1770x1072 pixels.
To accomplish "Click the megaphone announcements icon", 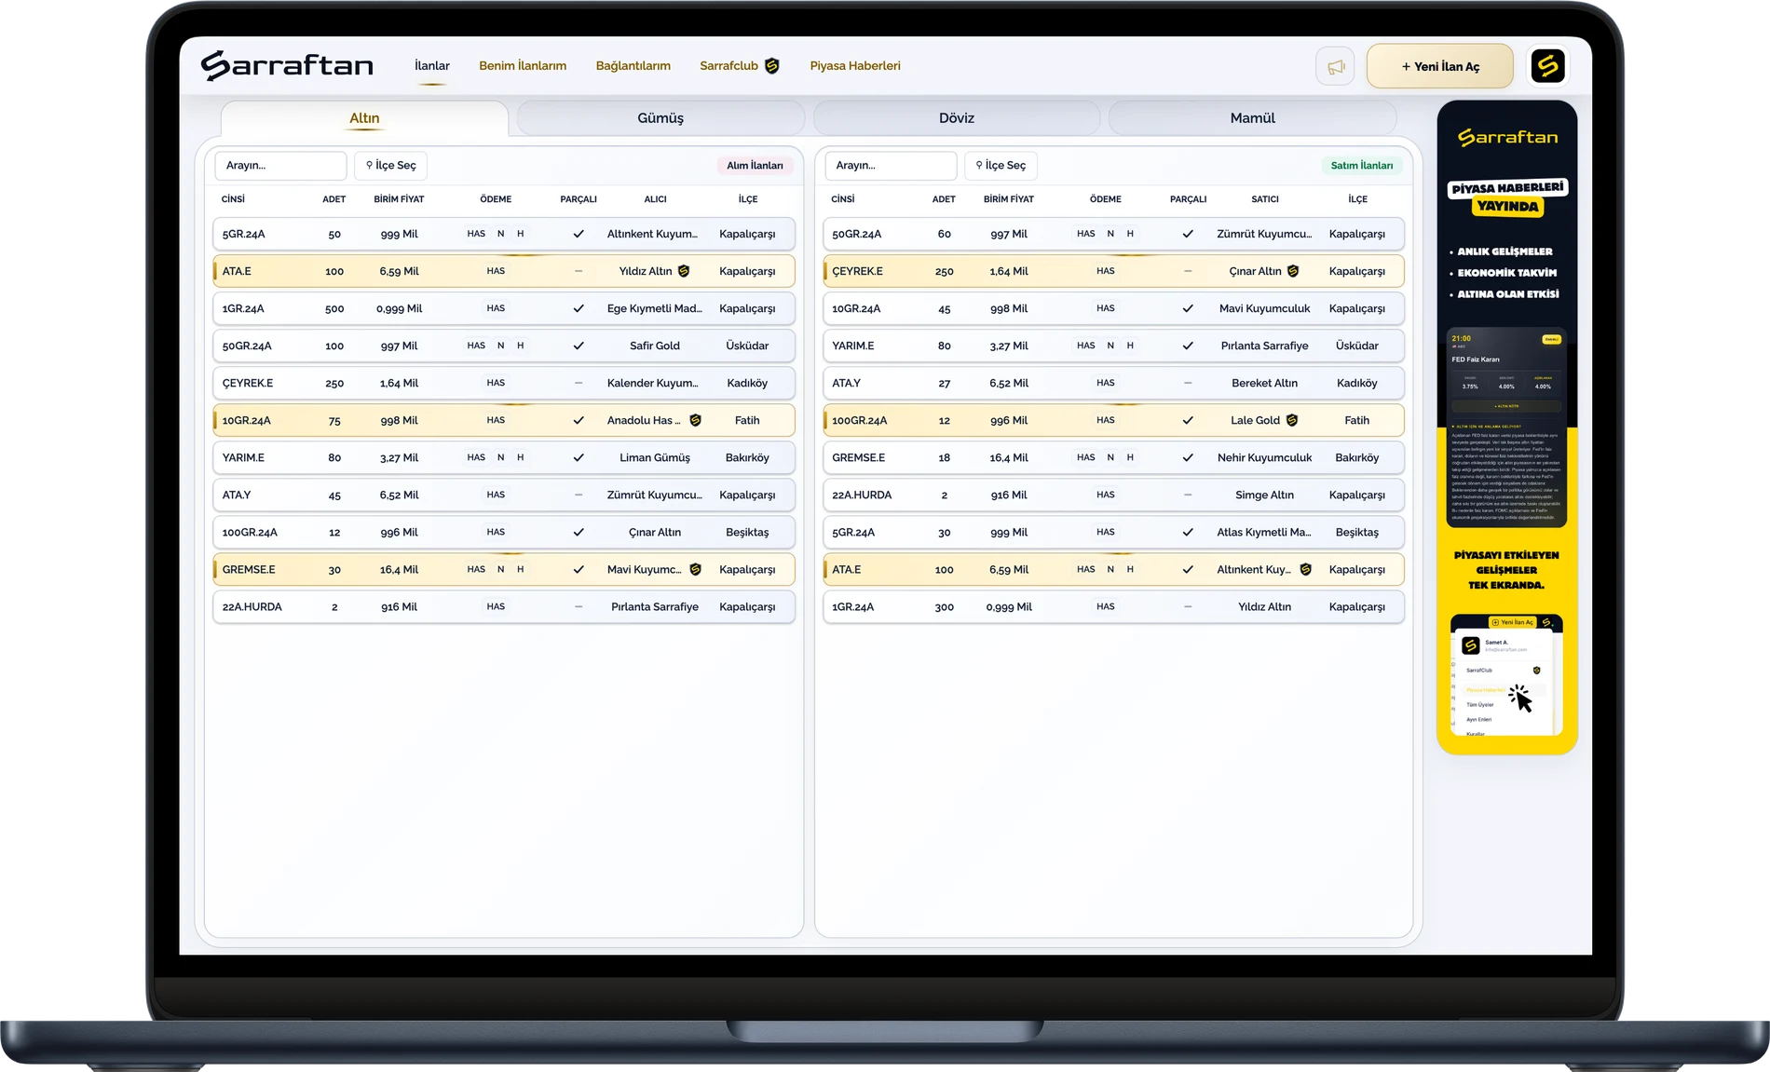I will (1335, 66).
